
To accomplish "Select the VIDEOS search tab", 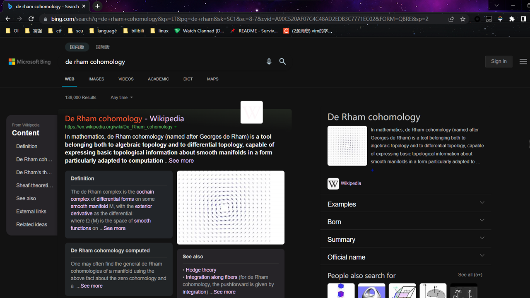I will pos(126,79).
